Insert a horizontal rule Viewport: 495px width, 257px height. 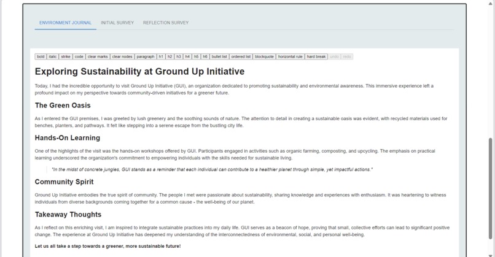(290, 57)
